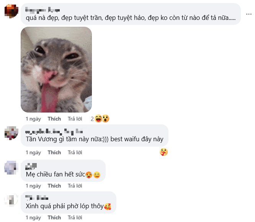Open avatar of 'Xinh quá' commenter
This screenshot has width=255, height=222.
11,200
